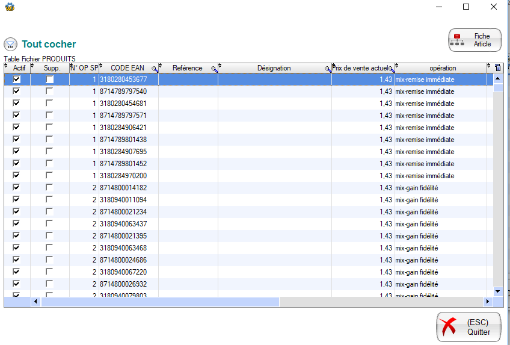Open the table options icon at header right
The height and width of the screenshot is (345, 510).
tap(497, 68)
